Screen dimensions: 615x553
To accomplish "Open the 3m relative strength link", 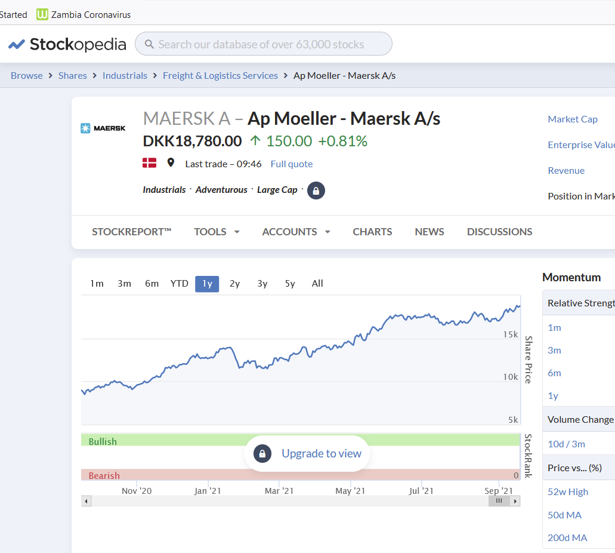I will (x=554, y=351).
